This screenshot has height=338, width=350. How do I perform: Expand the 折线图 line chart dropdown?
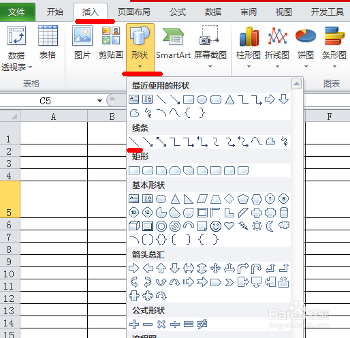coord(277,67)
